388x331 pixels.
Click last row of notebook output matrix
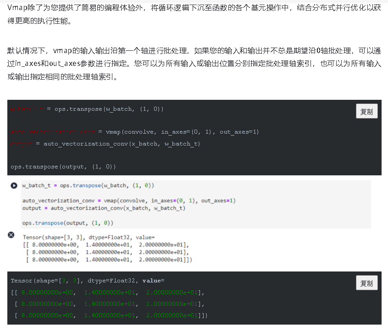[109, 260]
